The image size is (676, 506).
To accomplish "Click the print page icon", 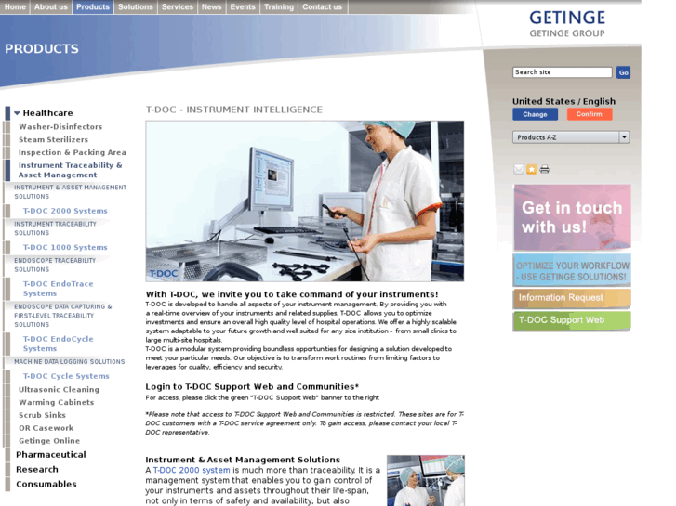I will click(x=545, y=169).
